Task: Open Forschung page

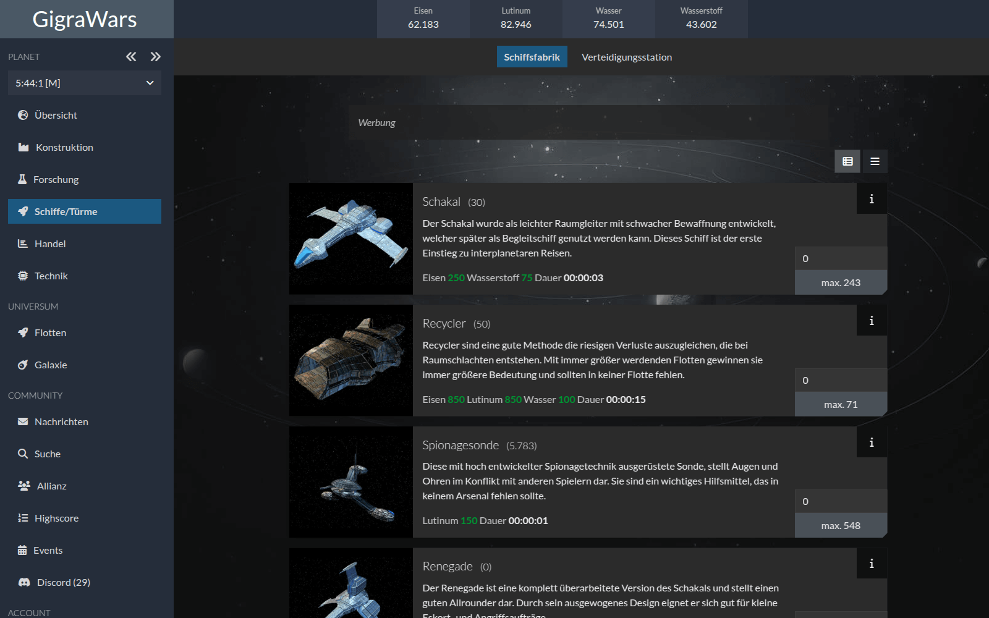Action: click(85, 179)
